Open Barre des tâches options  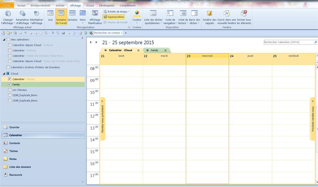(x=194, y=17)
